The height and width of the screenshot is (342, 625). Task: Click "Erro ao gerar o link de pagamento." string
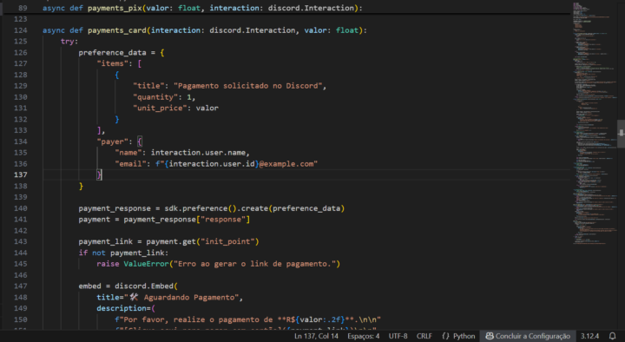coord(254,264)
